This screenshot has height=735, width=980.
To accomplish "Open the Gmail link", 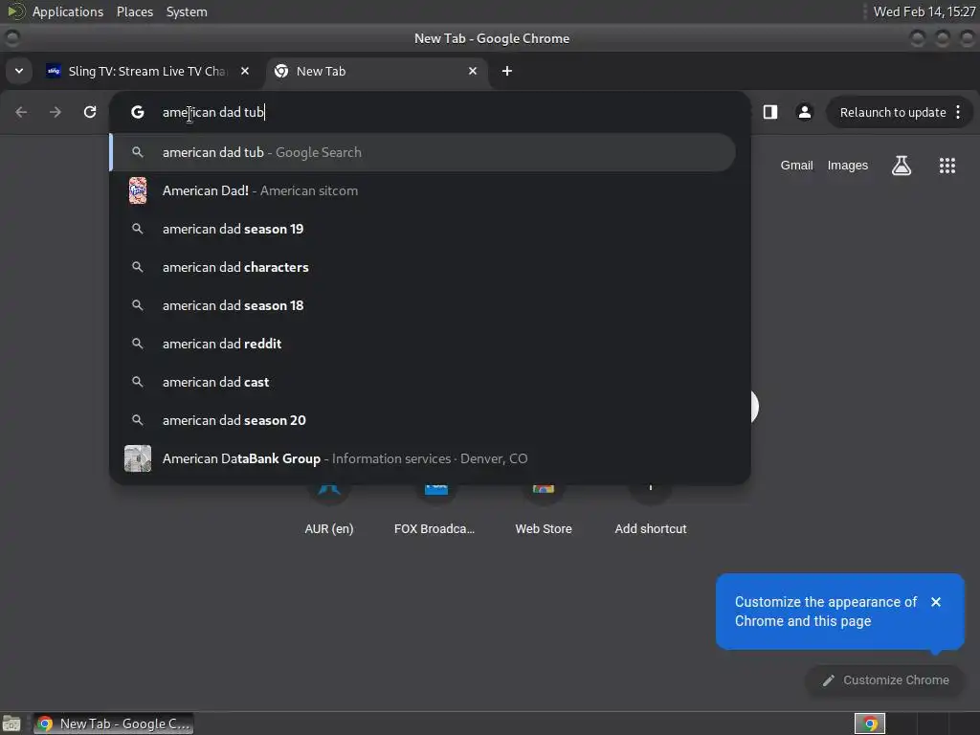I will click(x=796, y=165).
